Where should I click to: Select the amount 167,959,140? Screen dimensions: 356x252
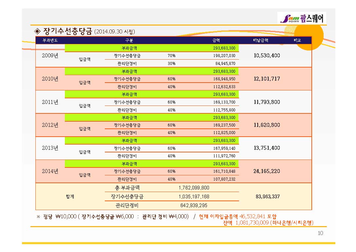pyautogui.click(x=224, y=148)
